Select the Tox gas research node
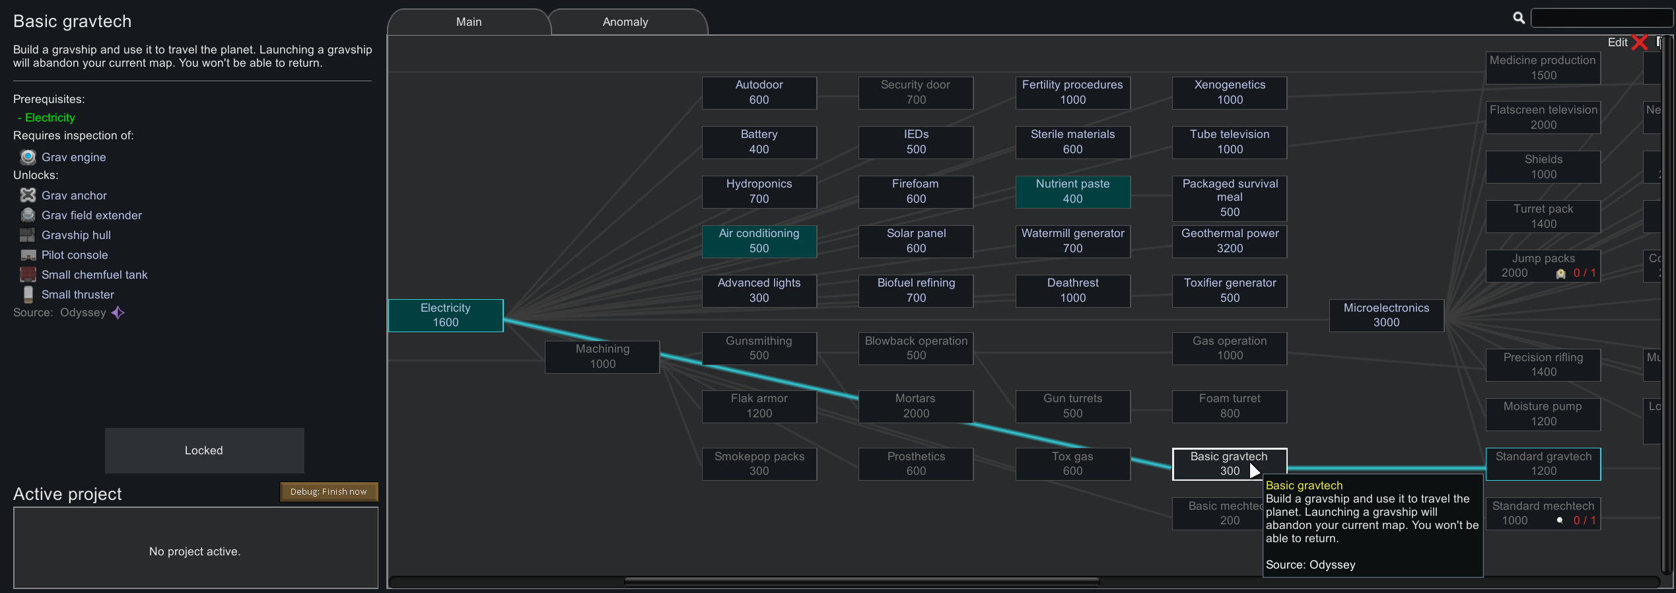1676x593 pixels. (x=1073, y=464)
